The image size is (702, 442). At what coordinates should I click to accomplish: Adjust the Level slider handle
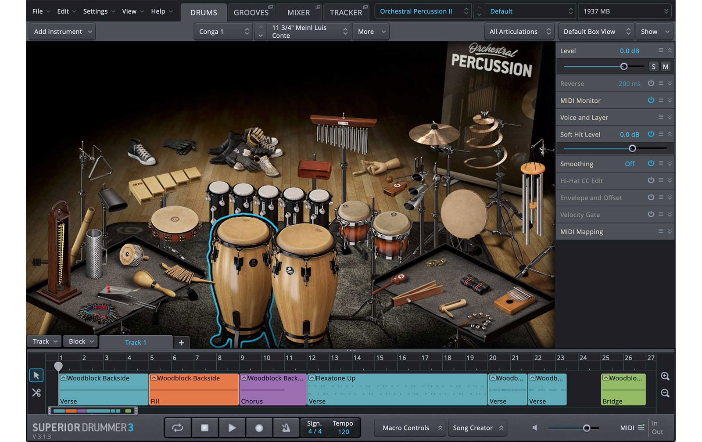624,67
